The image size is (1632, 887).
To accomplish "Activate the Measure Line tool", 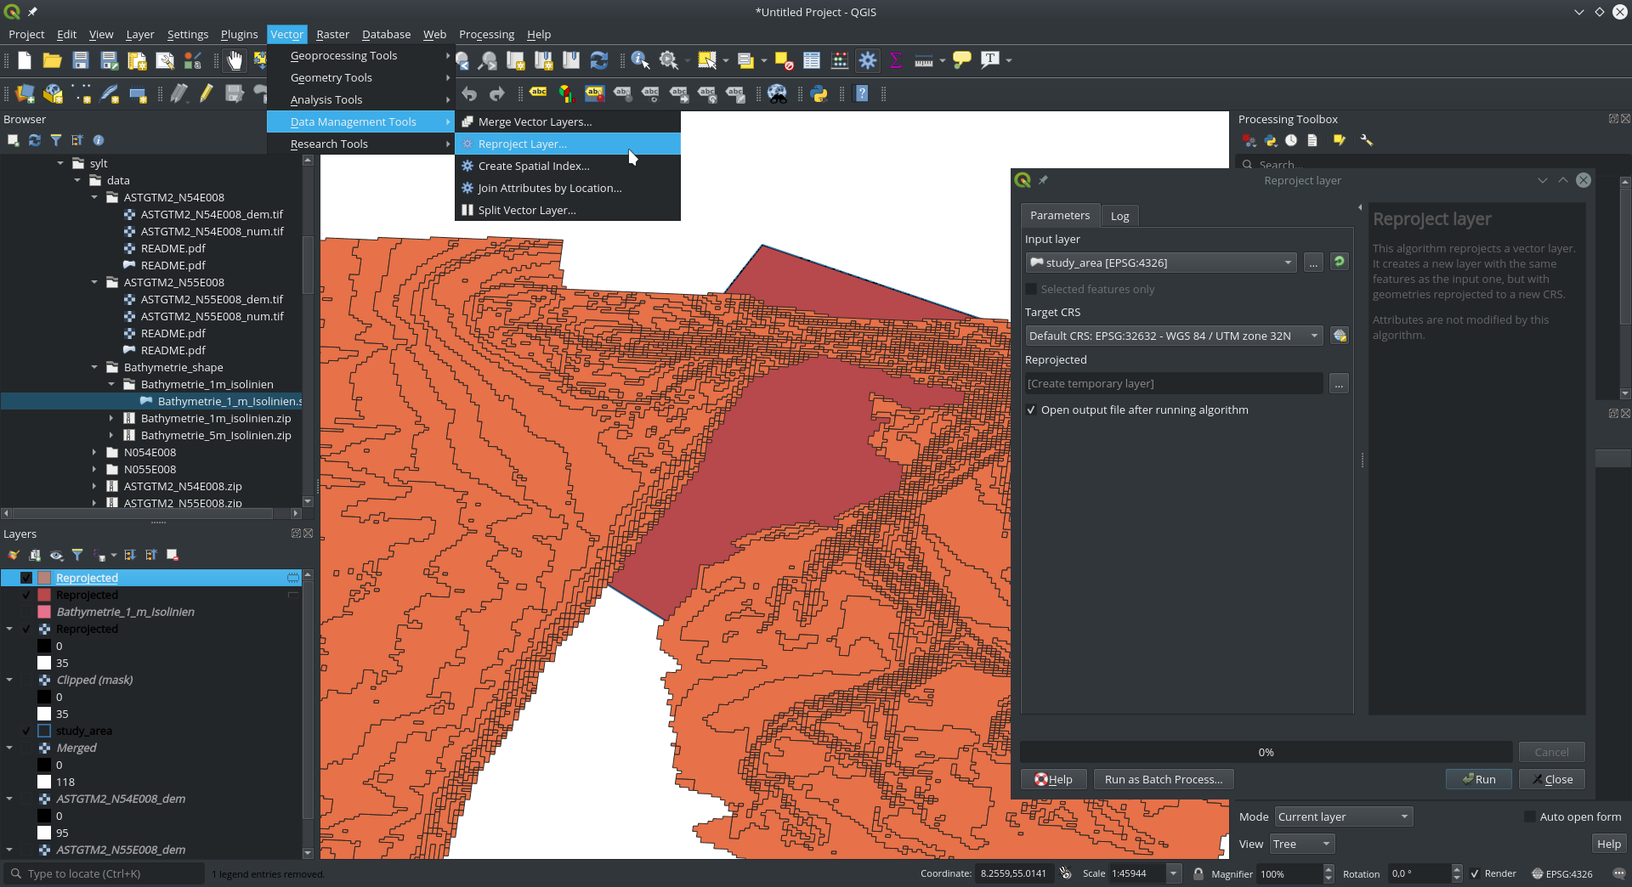I will pos(924,60).
